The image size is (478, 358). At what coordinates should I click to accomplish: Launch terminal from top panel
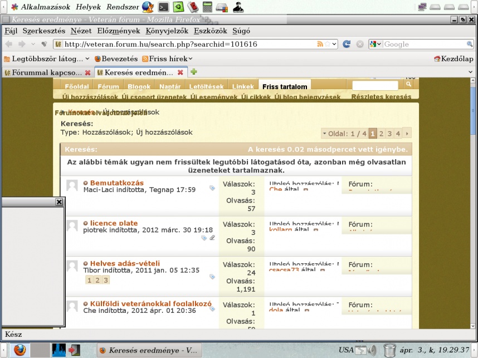coord(163,7)
